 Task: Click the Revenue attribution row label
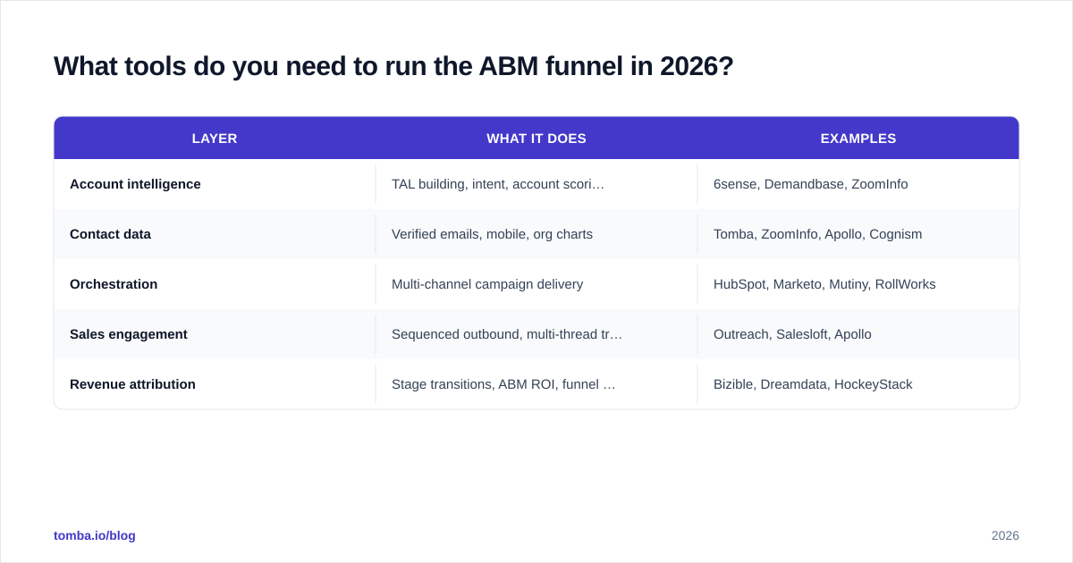click(132, 384)
